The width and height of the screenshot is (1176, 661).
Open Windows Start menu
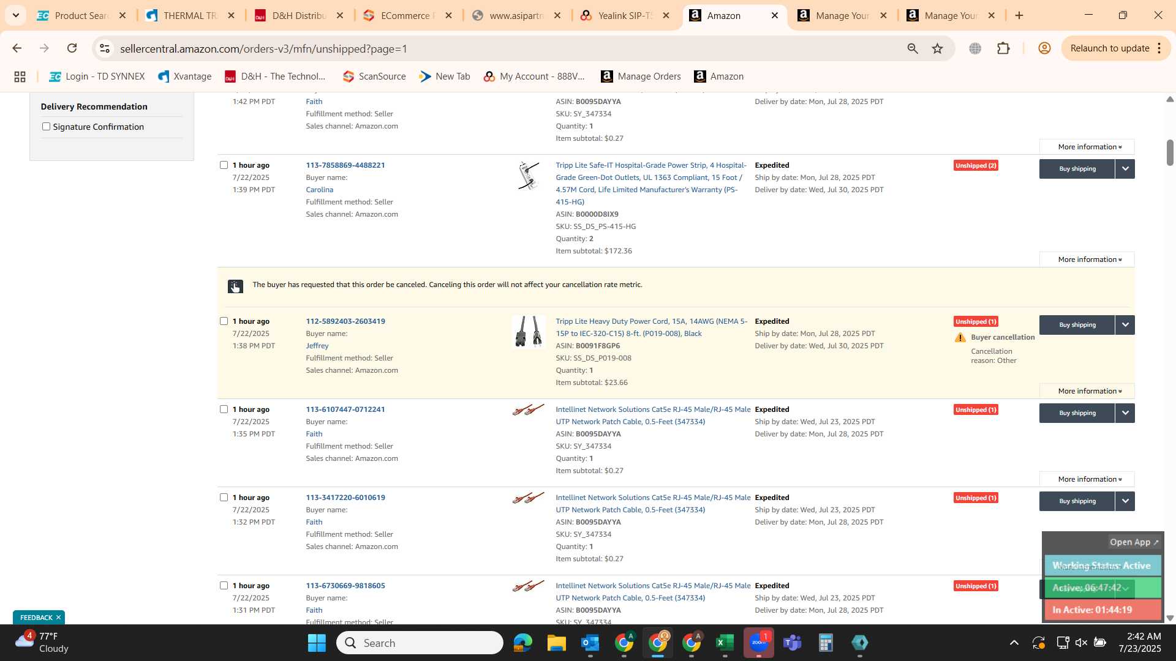pos(317,643)
